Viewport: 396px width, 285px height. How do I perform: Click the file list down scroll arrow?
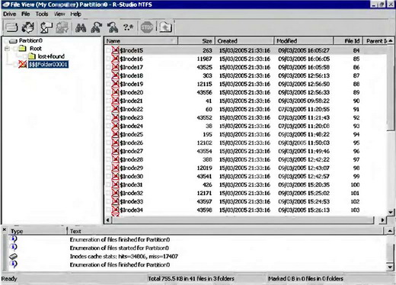coord(391,212)
